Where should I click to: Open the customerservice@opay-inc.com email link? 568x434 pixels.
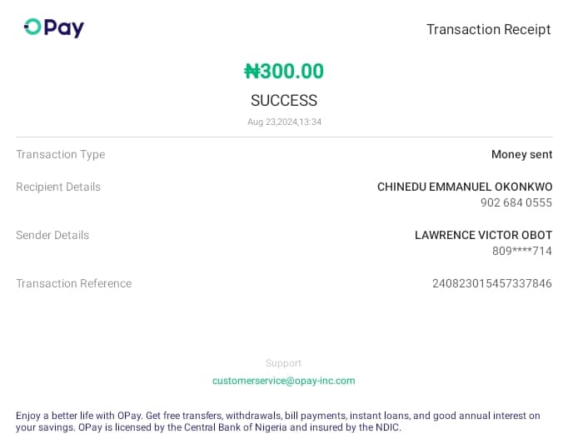(x=283, y=381)
